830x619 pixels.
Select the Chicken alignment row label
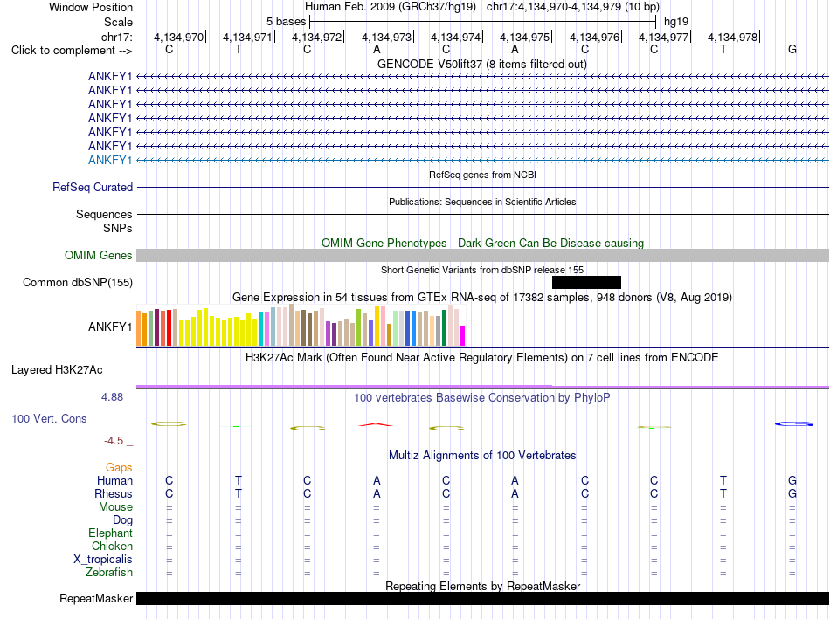point(112,546)
